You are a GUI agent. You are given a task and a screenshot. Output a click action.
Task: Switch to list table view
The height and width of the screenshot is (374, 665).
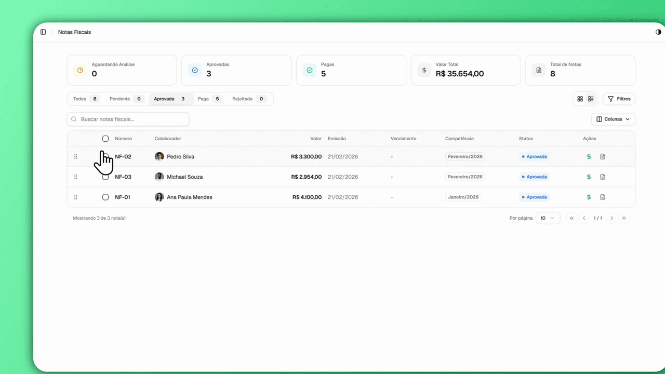coord(591,99)
